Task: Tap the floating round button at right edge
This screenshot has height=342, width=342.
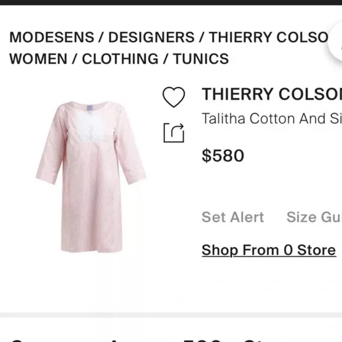Action: pyautogui.click(x=336, y=42)
